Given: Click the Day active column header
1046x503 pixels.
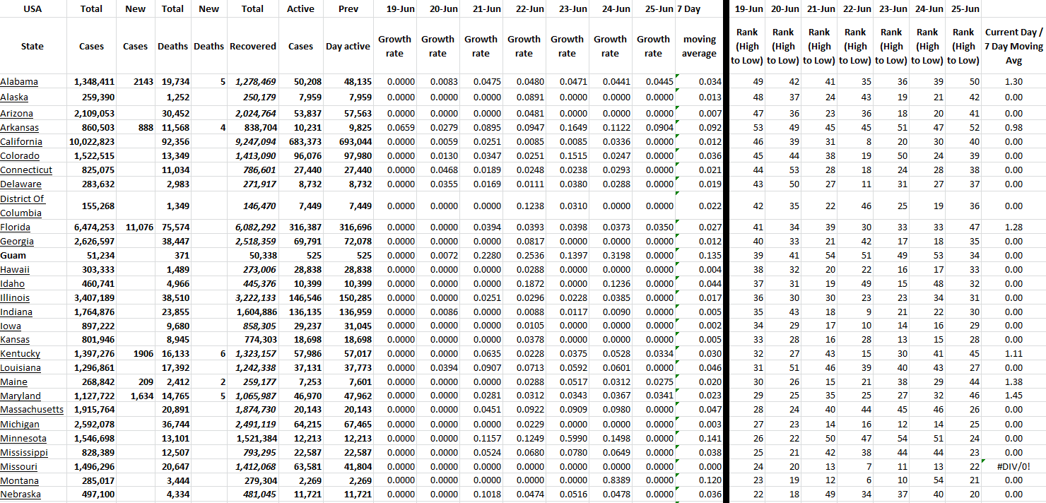Looking at the screenshot, I should (x=348, y=47).
